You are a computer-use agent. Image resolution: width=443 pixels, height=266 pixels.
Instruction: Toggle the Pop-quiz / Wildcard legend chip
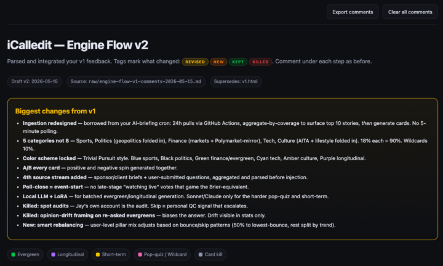[162, 254]
